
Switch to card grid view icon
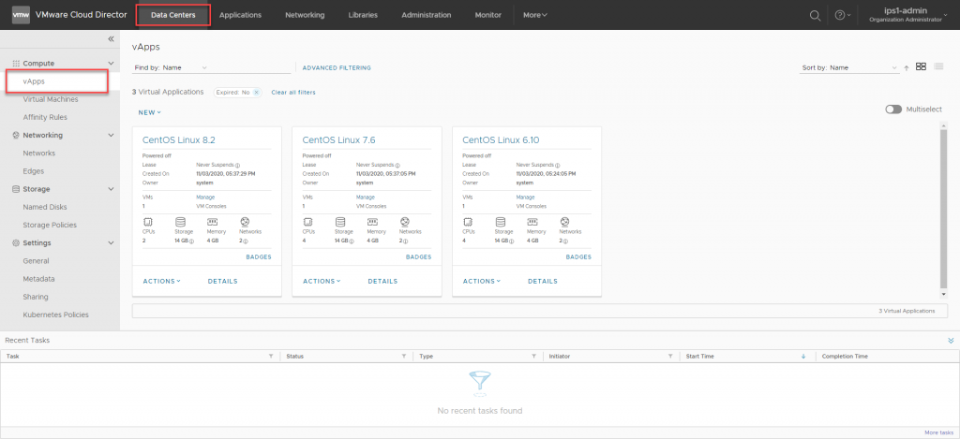pos(922,66)
